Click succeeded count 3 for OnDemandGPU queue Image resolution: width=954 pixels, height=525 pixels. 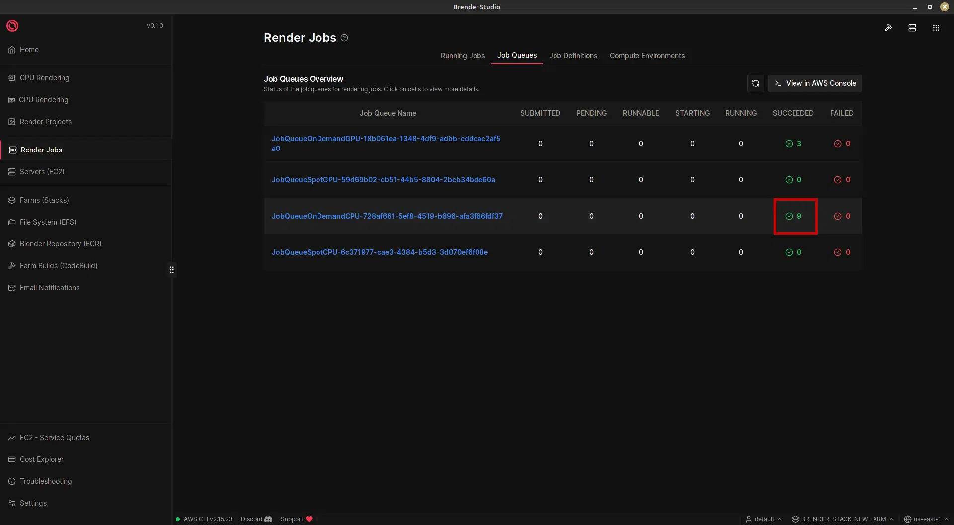794,144
